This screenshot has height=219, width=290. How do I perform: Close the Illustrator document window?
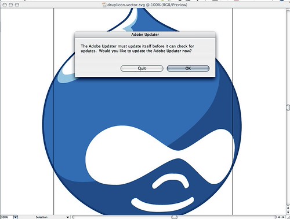click(x=5, y=5)
